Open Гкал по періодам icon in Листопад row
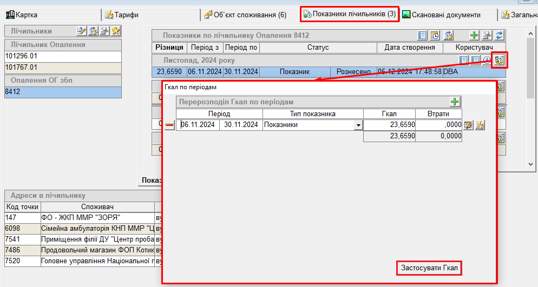The width and height of the screenshot is (538, 287). coord(500,60)
